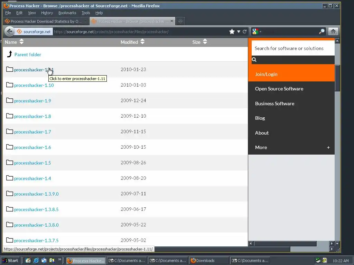Viewport: 354px width, 265px height.
Task: Click the search magnifier in Firefox search box
Action: (322, 31)
